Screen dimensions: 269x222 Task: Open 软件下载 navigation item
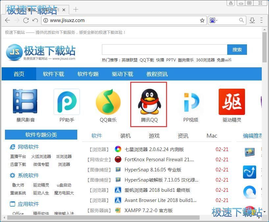coord(53,74)
